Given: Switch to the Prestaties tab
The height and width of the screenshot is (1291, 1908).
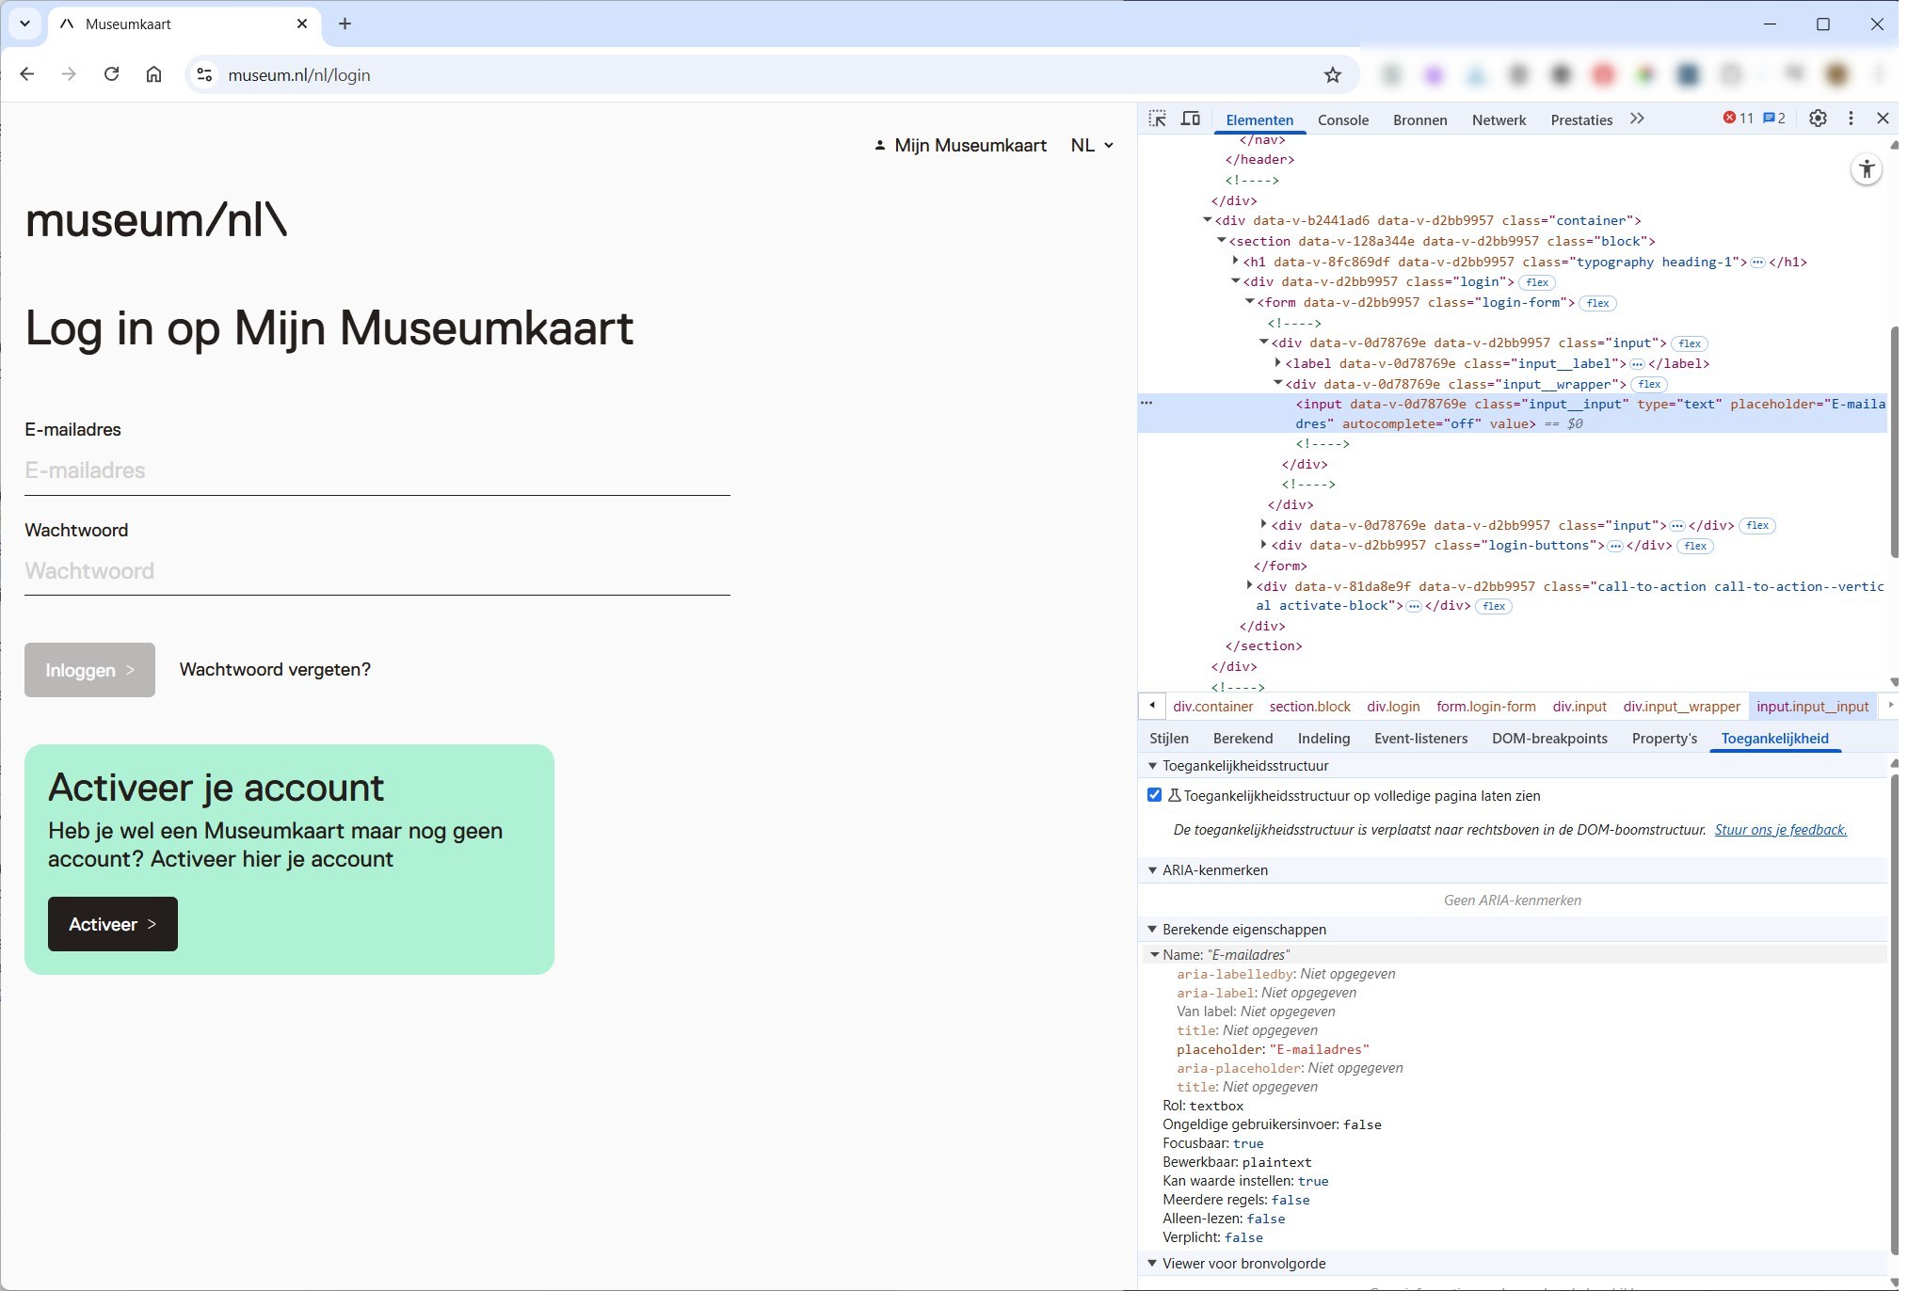Looking at the screenshot, I should [1581, 120].
